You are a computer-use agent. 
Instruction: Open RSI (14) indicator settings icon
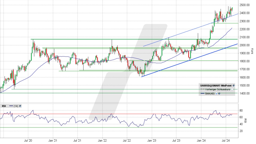[x=20, y=106]
